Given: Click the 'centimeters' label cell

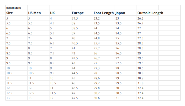Looking at the screenshot, I should [x=16, y=8].
